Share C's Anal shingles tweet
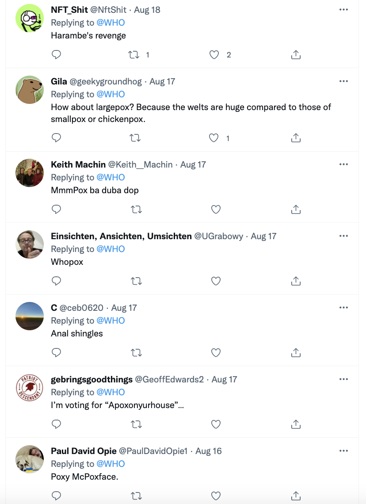Viewport: 366px width, 504px height. coord(296,352)
